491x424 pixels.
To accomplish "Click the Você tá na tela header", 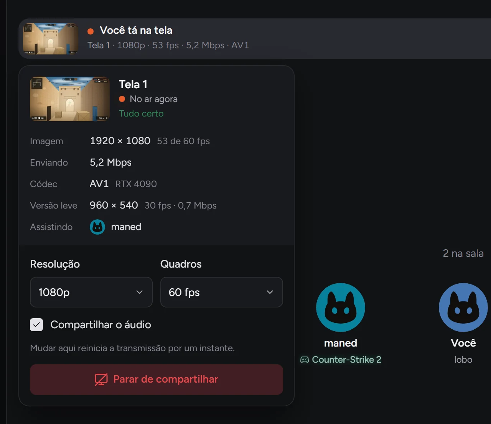I will tap(136, 30).
